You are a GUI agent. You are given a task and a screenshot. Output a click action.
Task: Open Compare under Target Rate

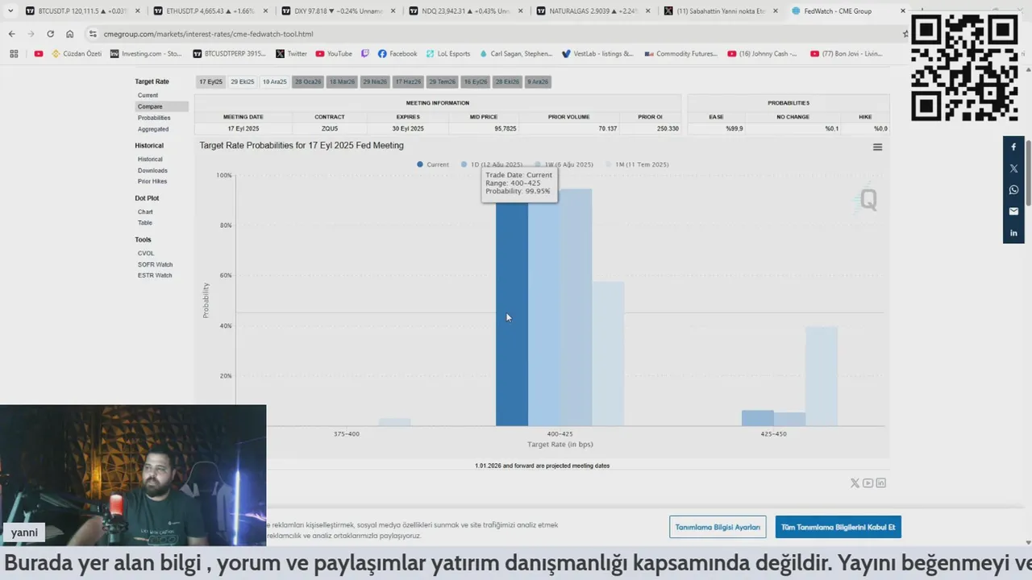pos(161,106)
